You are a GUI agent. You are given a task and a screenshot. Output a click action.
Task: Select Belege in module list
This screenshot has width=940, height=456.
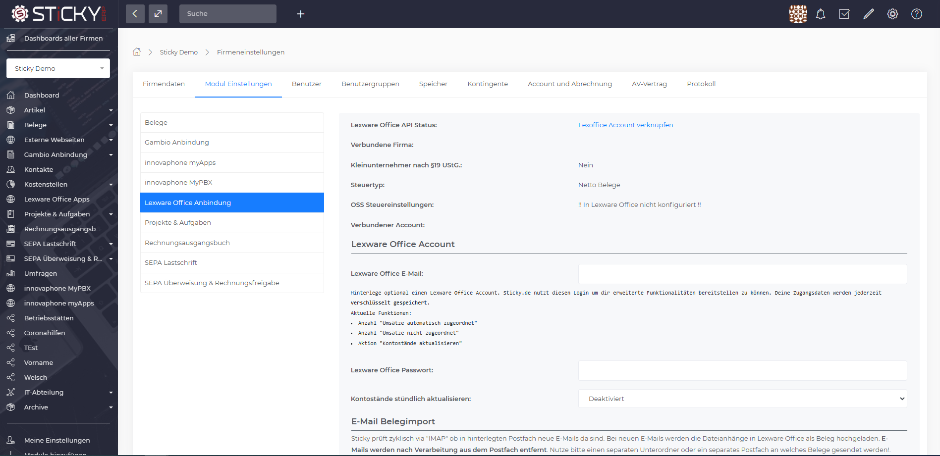pos(232,122)
